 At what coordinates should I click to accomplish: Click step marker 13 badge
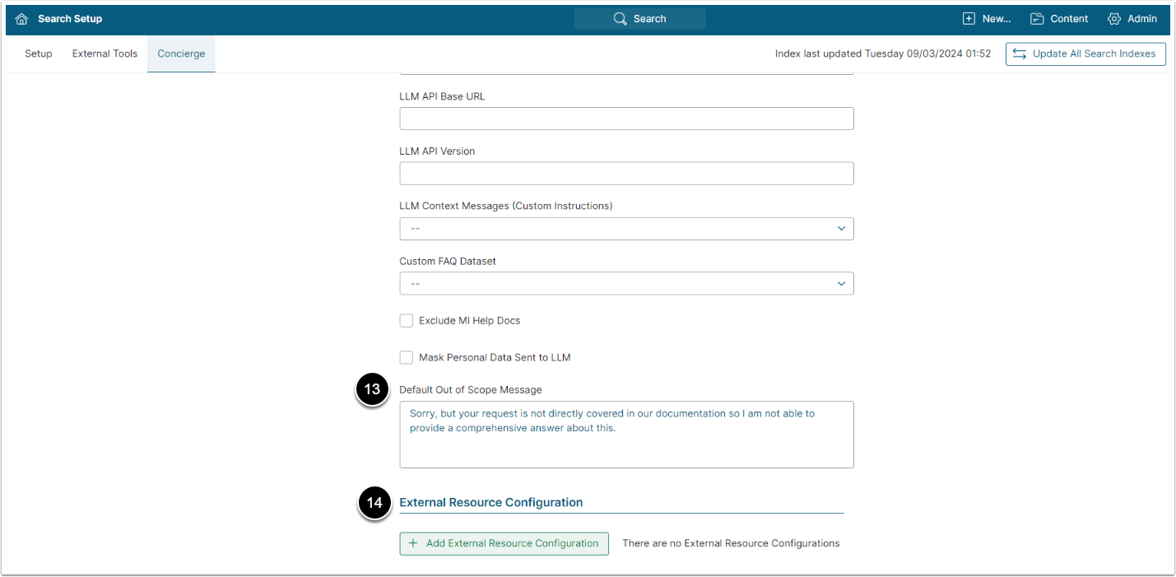click(373, 389)
